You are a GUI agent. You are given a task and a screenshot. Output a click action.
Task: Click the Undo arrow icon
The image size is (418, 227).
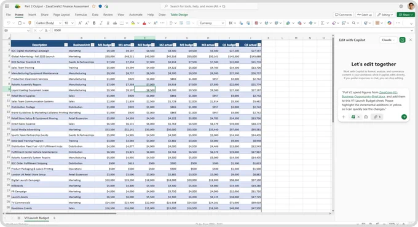click(x=9, y=23)
